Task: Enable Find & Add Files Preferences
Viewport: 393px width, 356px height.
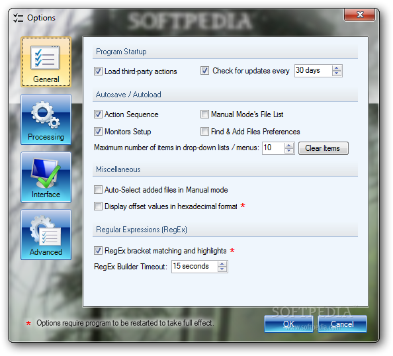Action: coord(204,132)
